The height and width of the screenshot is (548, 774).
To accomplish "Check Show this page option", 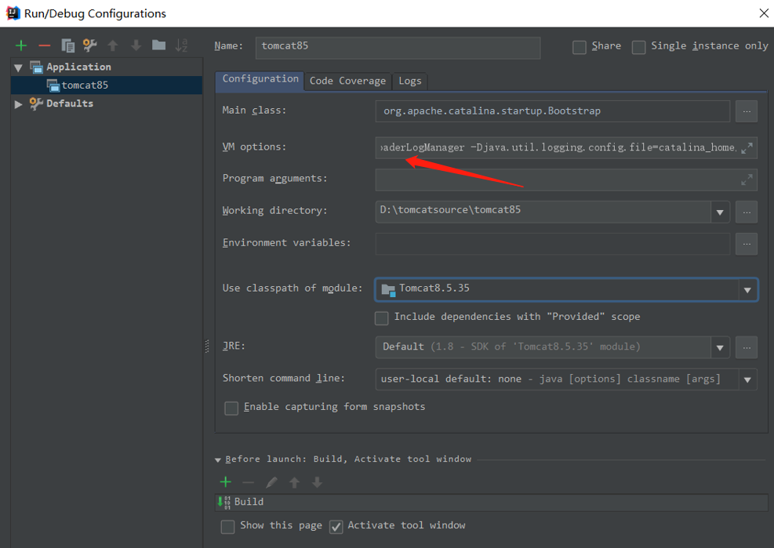I will coord(227,527).
